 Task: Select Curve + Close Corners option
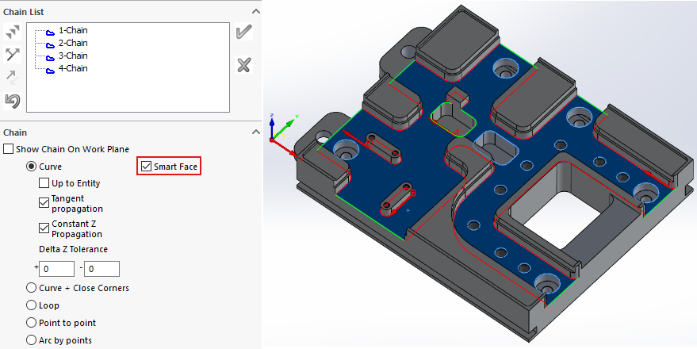click(31, 288)
